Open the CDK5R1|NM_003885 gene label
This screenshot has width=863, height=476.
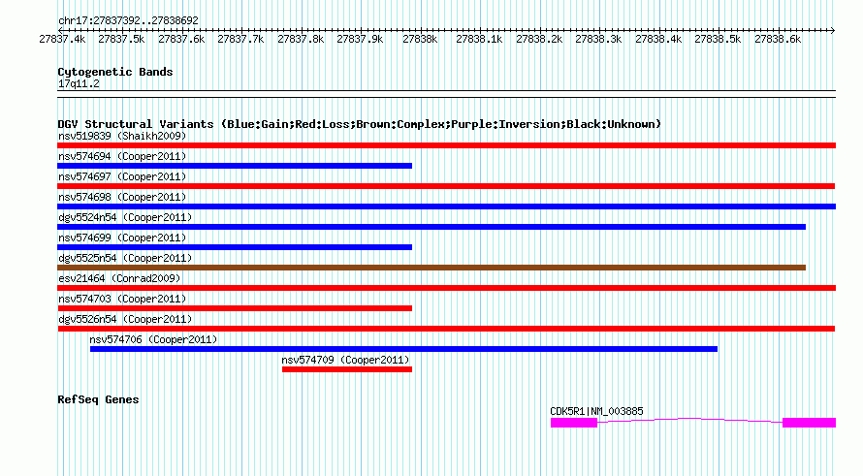click(596, 411)
